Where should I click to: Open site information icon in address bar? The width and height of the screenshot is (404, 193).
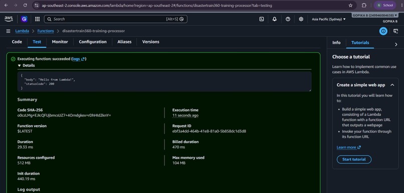pos(37,5)
